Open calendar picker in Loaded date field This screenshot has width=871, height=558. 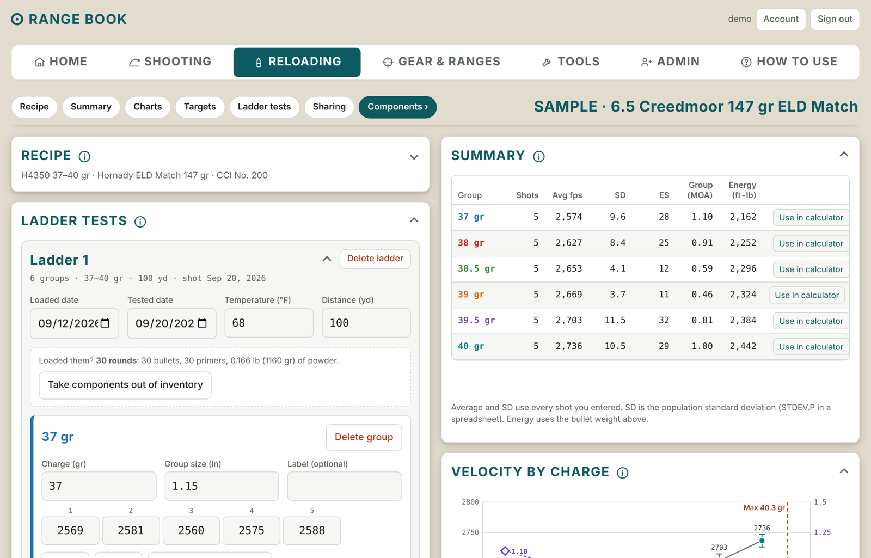[106, 323]
